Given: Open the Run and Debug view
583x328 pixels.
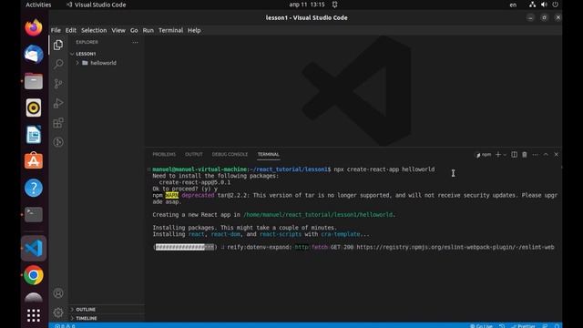Looking at the screenshot, I should [58, 103].
